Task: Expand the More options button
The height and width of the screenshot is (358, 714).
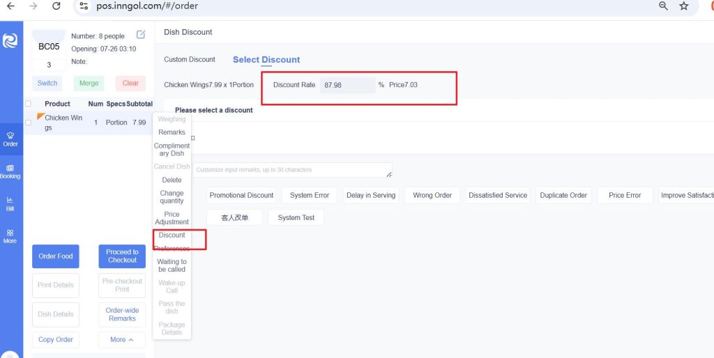Action: 122,340
